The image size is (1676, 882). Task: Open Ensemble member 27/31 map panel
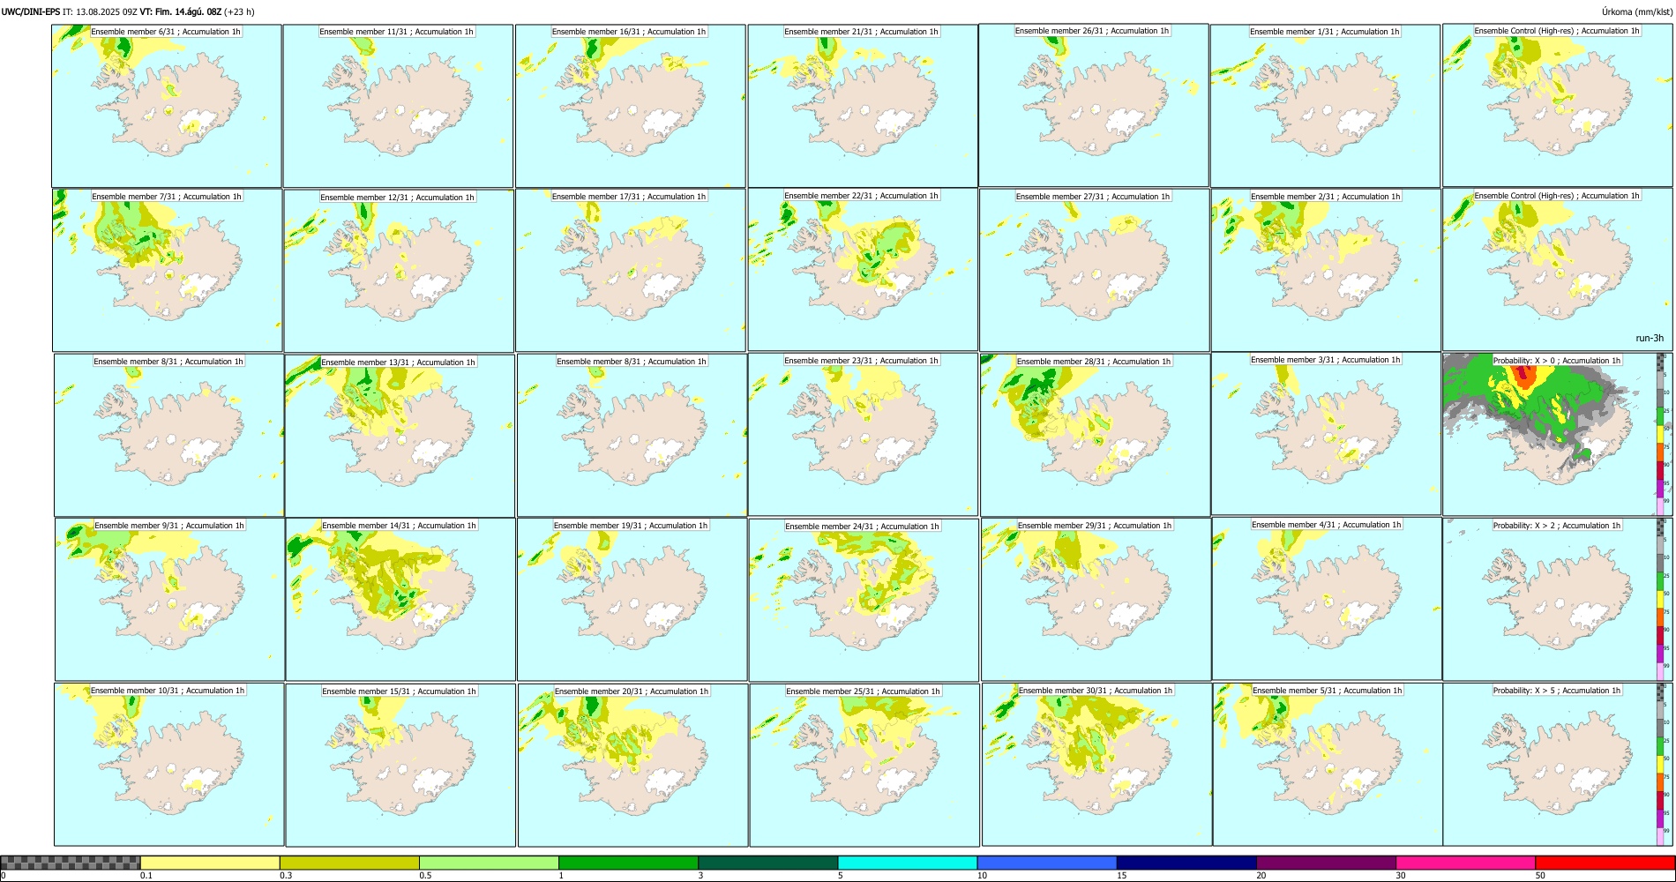click(x=1095, y=271)
